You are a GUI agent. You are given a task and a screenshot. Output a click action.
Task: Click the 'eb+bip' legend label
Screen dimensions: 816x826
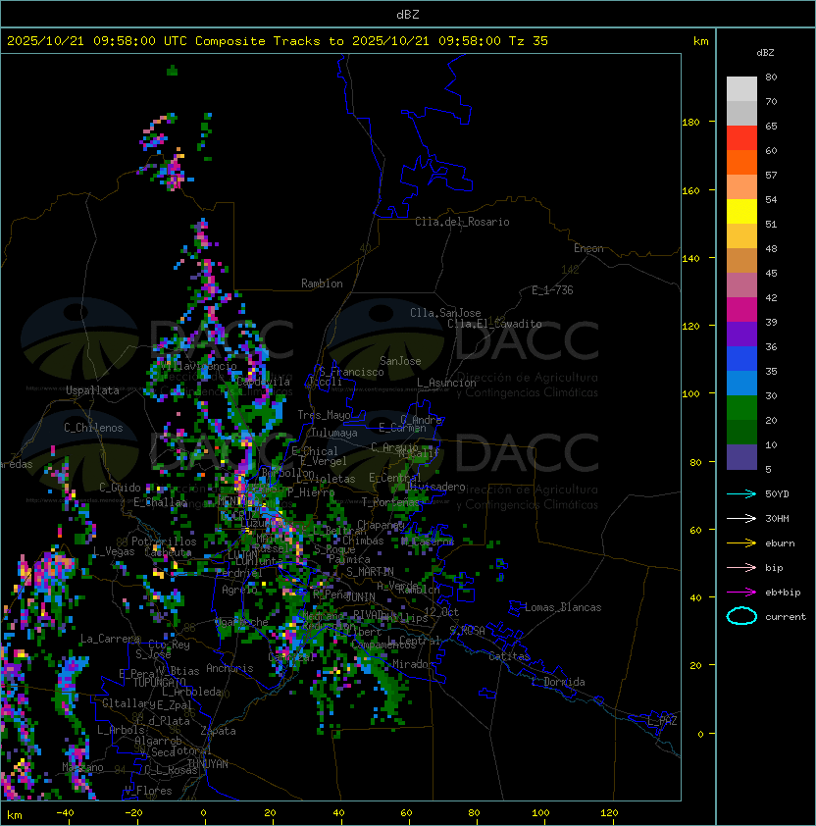coord(783,593)
